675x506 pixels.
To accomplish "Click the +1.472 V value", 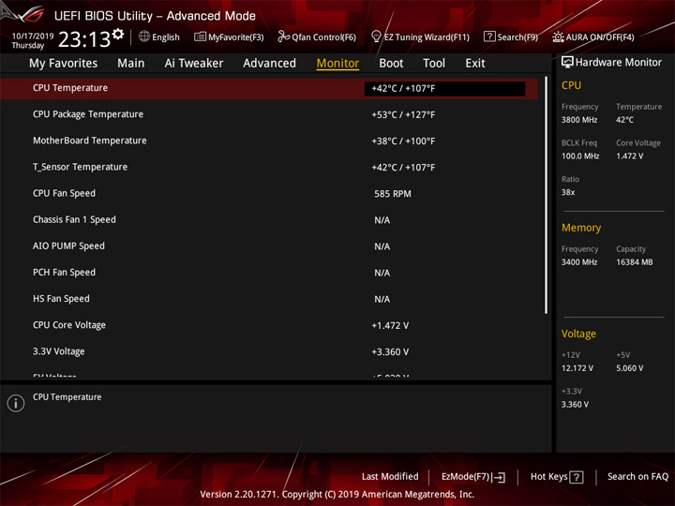I will pyautogui.click(x=390, y=326).
